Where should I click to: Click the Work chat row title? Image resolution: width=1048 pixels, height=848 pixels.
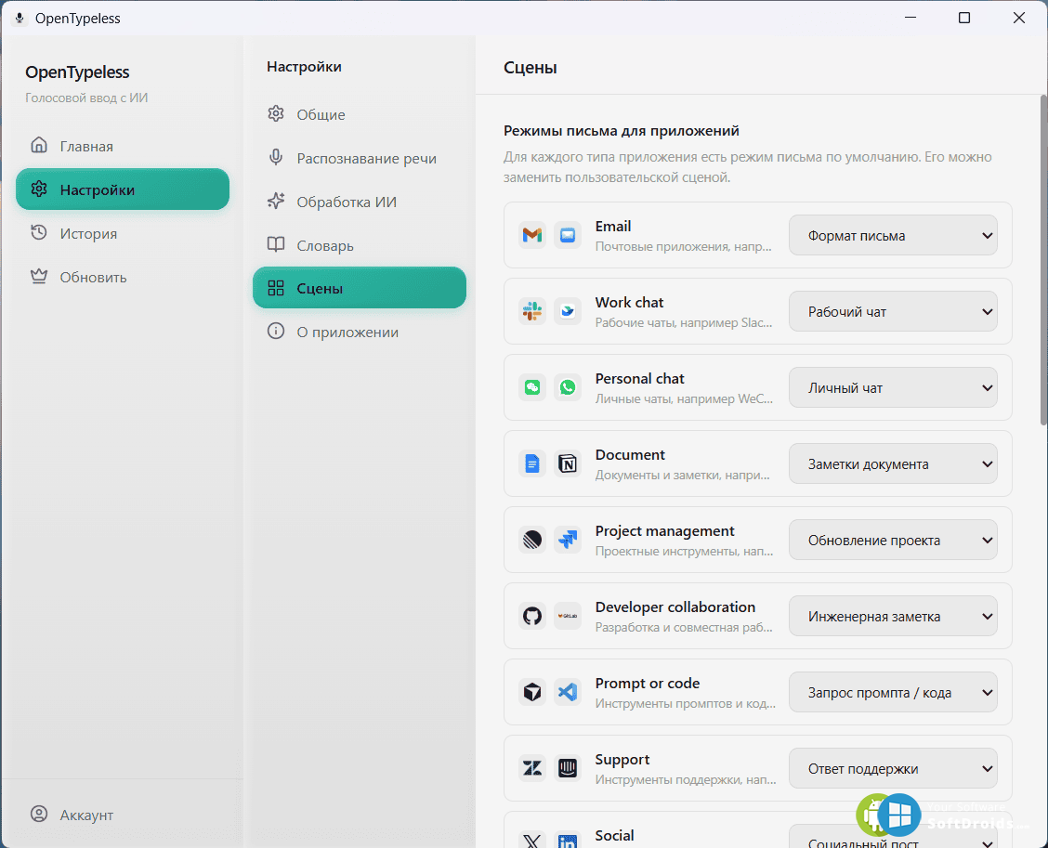pyautogui.click(x=629, y=302)
